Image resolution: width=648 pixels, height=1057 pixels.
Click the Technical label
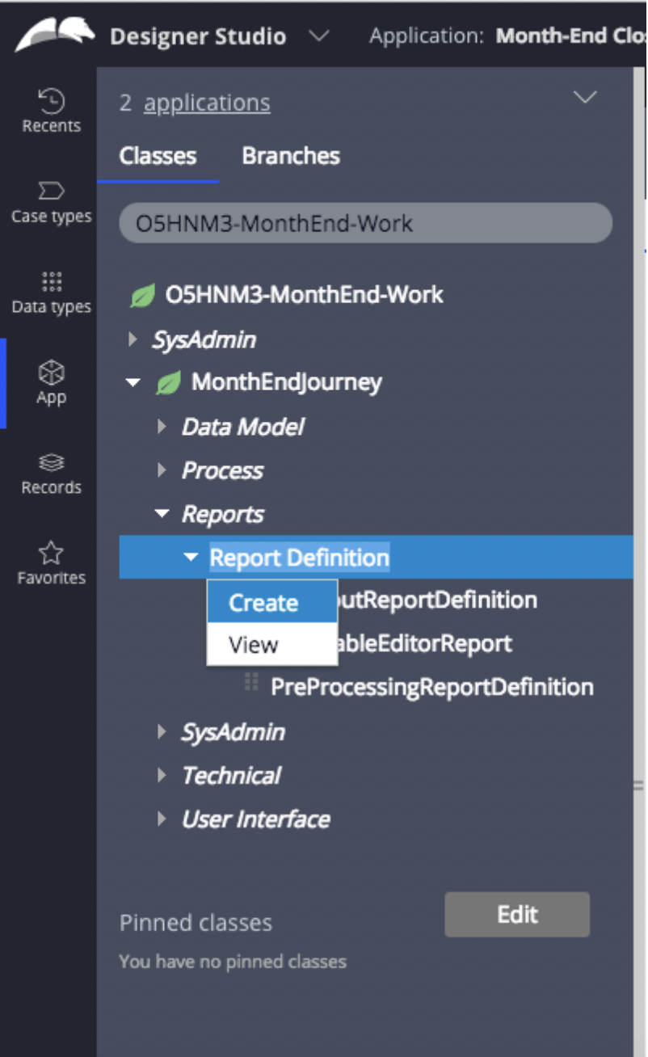(x=231, y=776)
